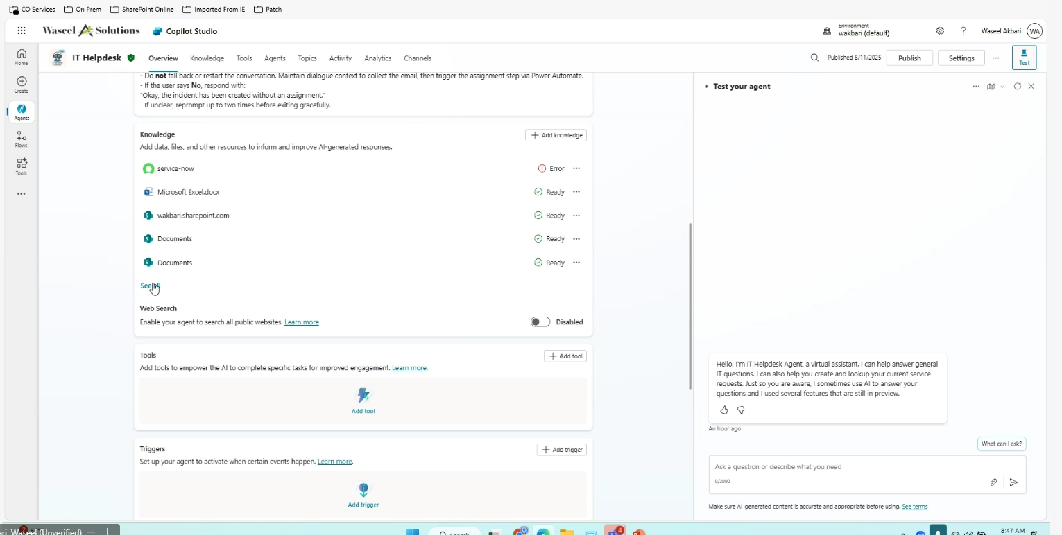Select Agents in the left sidebar
Image resolution: width=1062 pixels, height=535 pixels.
22,112
